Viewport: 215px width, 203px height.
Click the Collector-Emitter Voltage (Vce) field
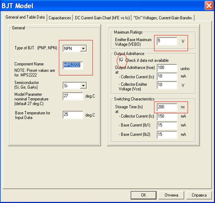[x=167, y=85]
